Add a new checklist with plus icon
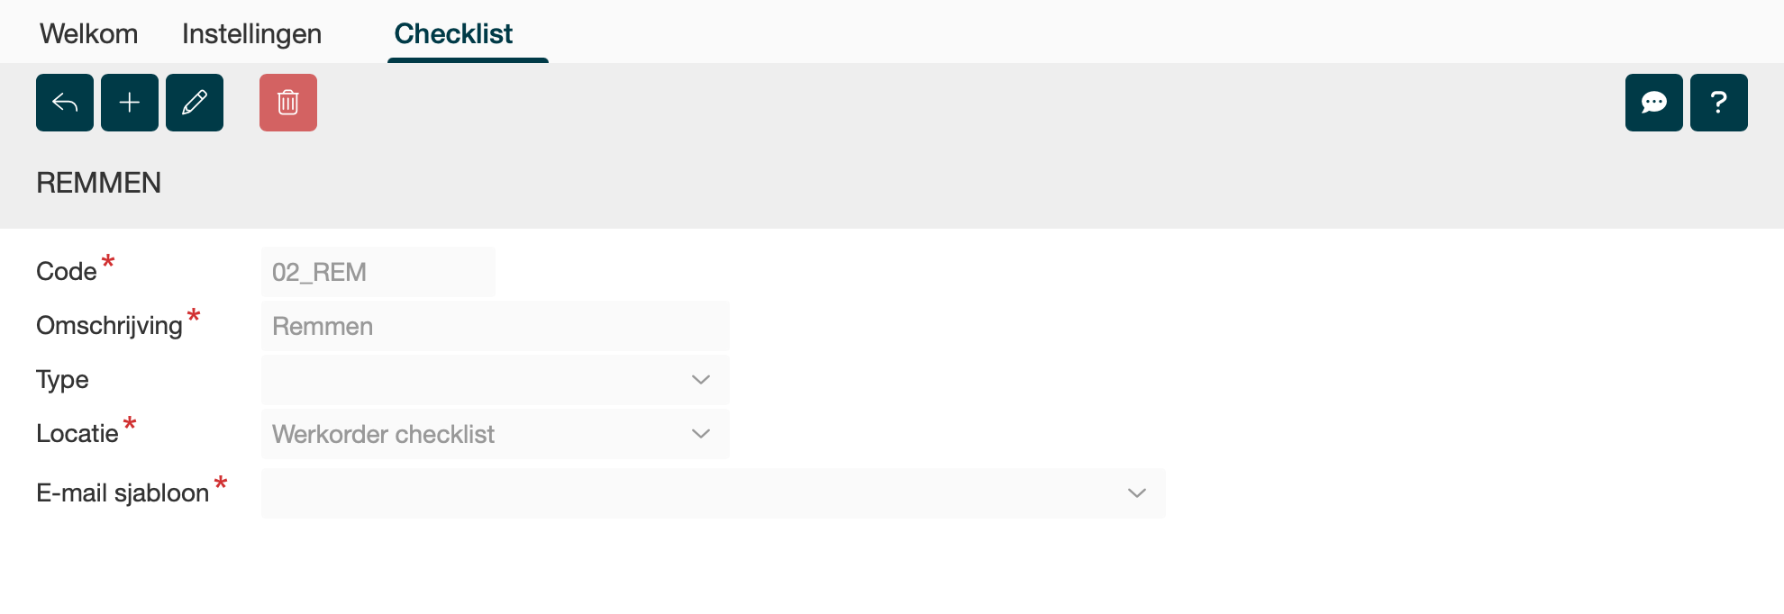 130,103
